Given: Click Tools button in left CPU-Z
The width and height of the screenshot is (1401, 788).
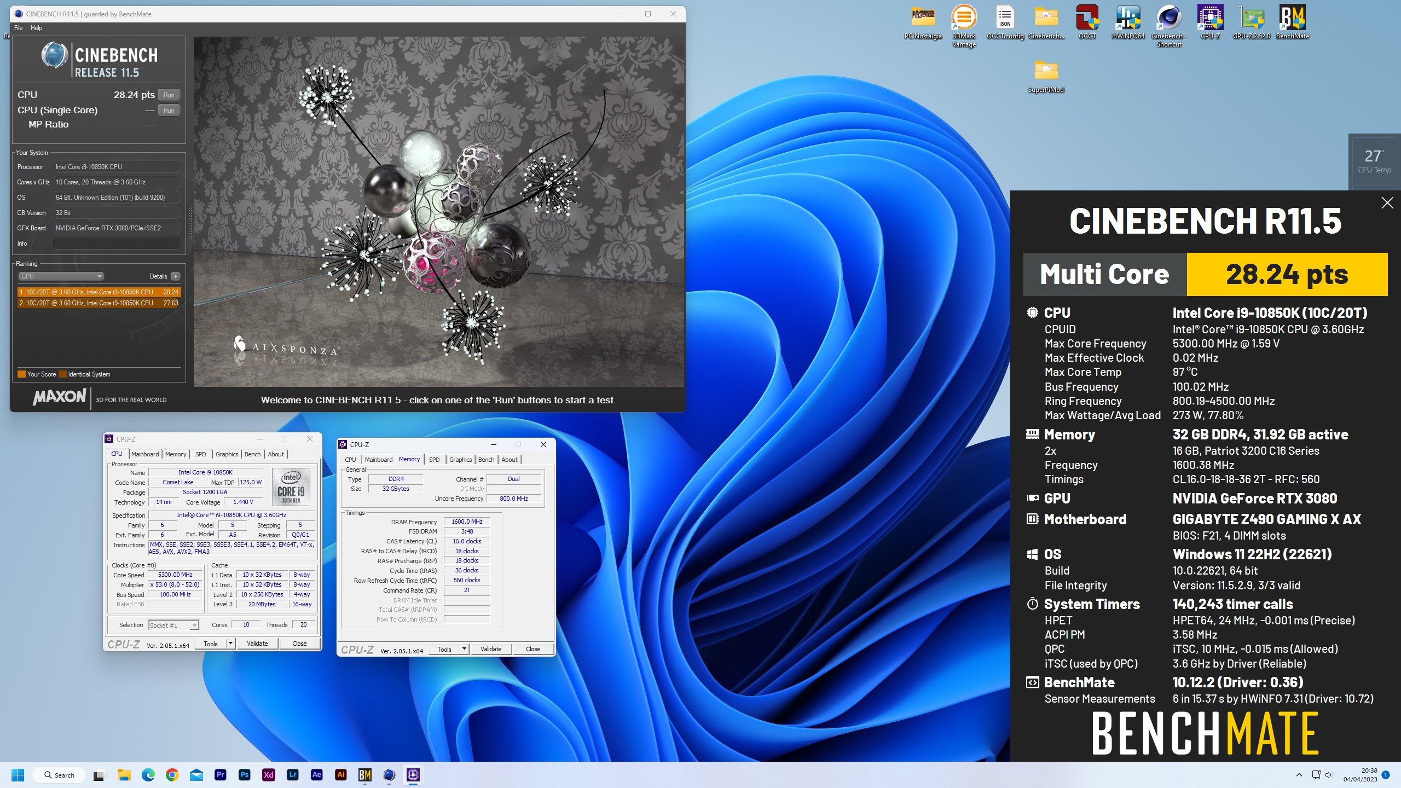Looking at the screenshot, I should coord(211,644).
